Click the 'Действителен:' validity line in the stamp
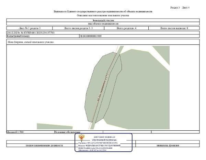Viewport: 206px width, 160px height. pos(92,150)
